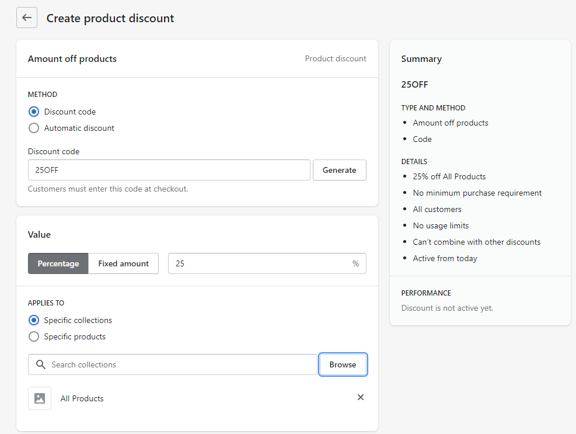Click the All Products image placeholder icon
This screenshot has width=576, height=434.
(40, 398)
